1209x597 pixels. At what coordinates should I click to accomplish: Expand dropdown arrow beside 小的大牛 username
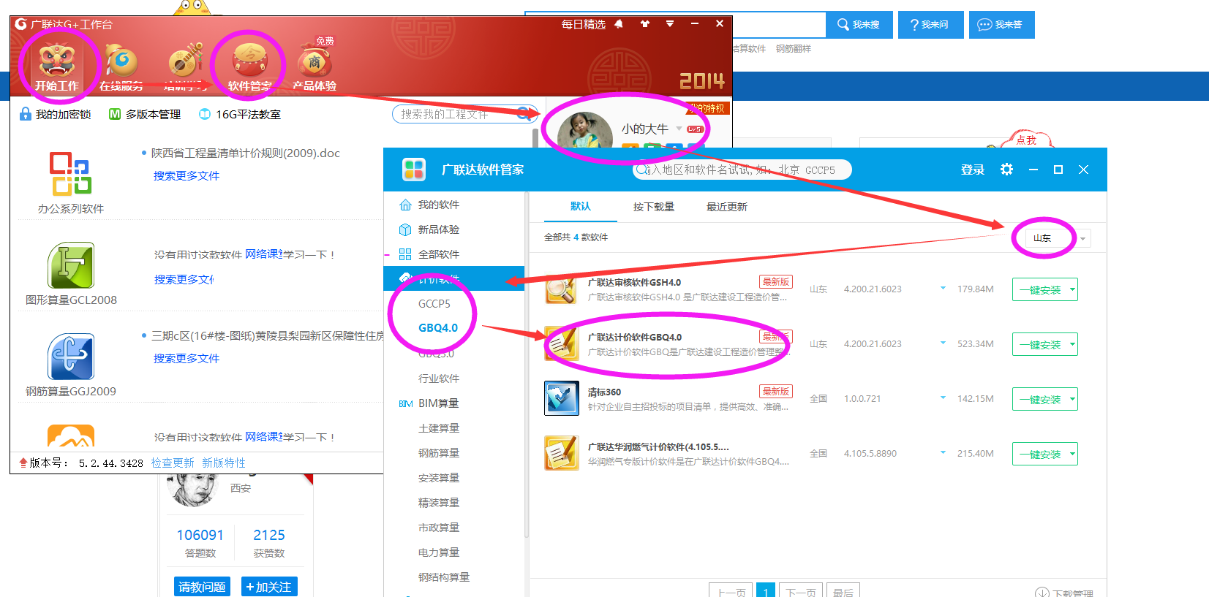click(679, 129)
